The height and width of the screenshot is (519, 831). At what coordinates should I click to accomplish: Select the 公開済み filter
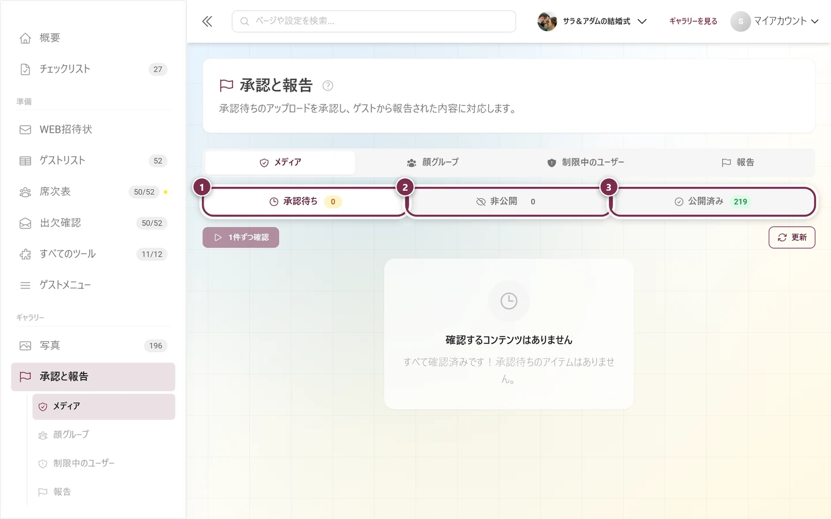[712, 202]
